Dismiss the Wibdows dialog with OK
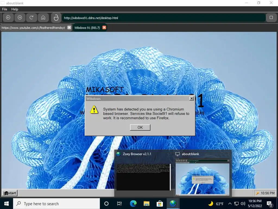Viewport: 278px width, 209px height. pyautogui.click(x=140, y=127)
